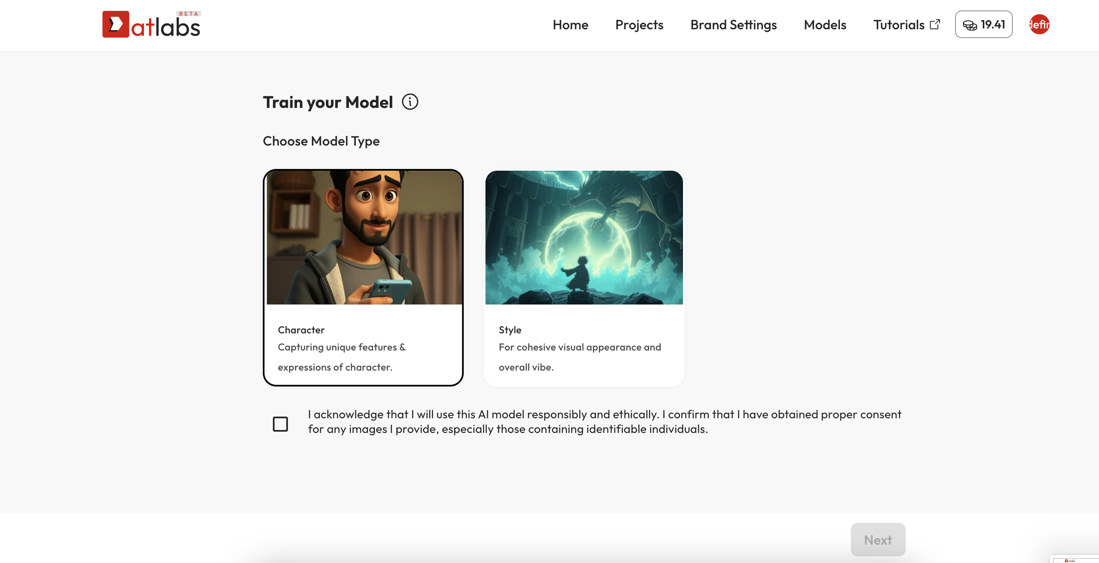
Task: Navigate to the Models page
Action: tap(825, 25)
